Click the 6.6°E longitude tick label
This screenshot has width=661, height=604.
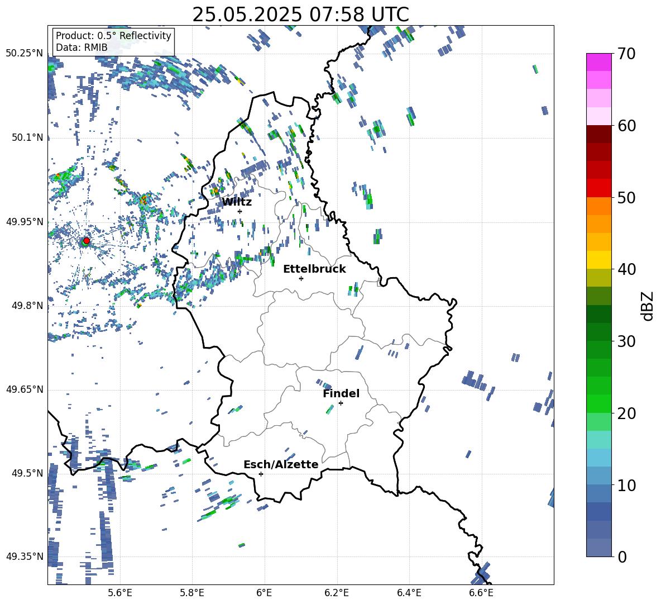481,593
